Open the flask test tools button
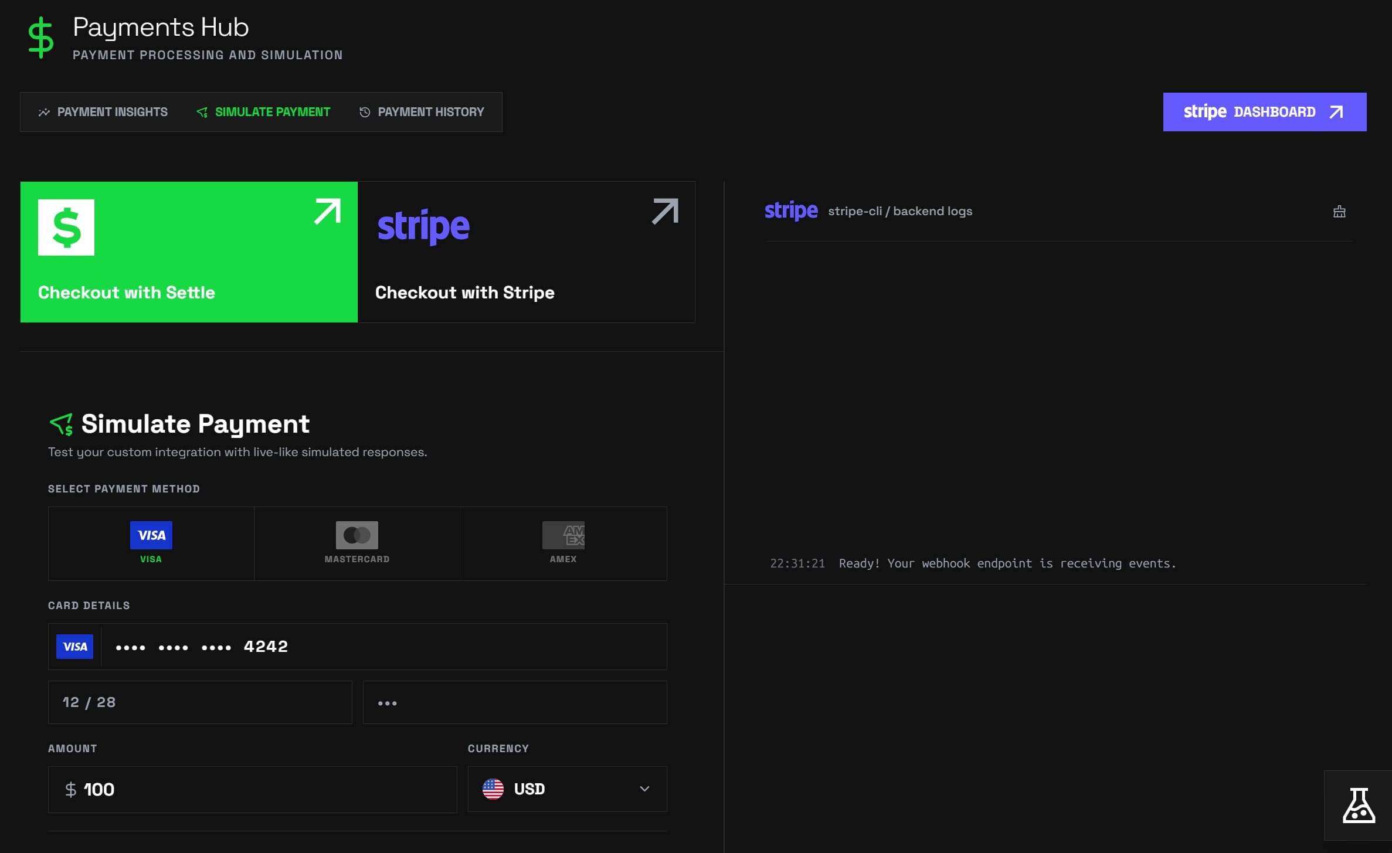The width and height of the screenshot is (1392, 853). tap(1359, 806)
